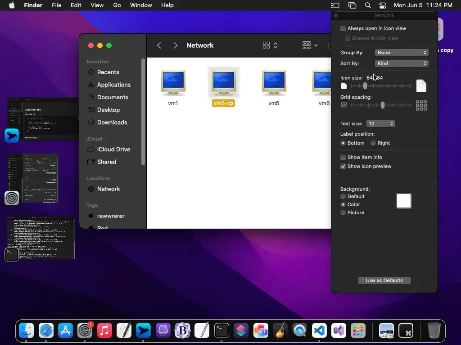Open Shortcuts app from the Dock
Viewport: 461px width, 345px height.
pos(241,330)
